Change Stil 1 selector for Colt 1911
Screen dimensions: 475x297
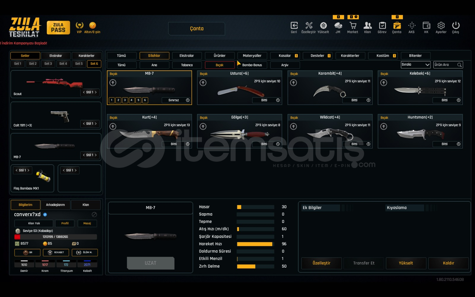[90, 124]
